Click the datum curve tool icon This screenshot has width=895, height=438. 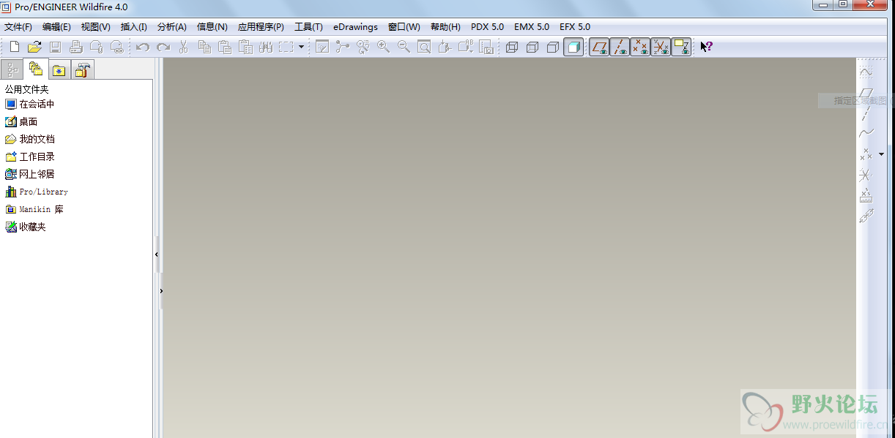click(x=866, y=133)
